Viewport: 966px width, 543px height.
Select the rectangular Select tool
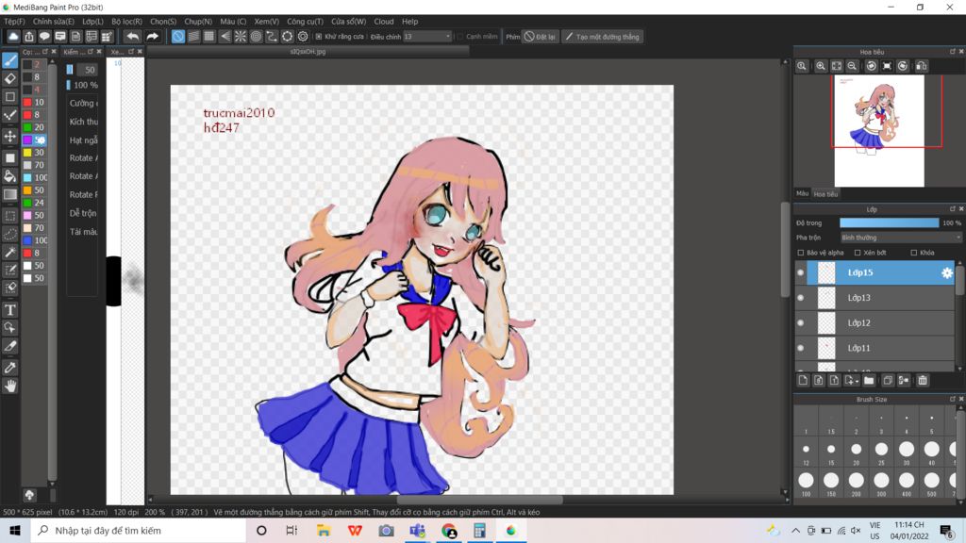pyautogui.click(x=9, y=216)
